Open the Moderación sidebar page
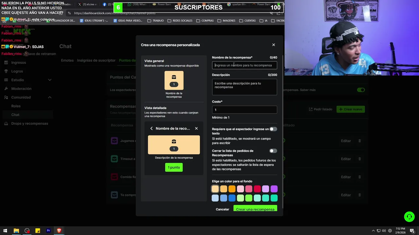 click(x=21, y=88)
